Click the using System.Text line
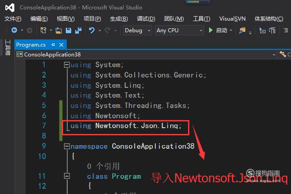Viewport: 291px width, 194px height. coord(107,95)
